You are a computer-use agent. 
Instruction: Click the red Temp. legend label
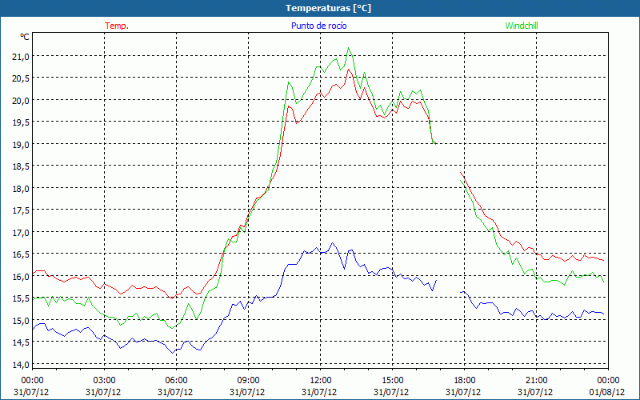(117, 26)
